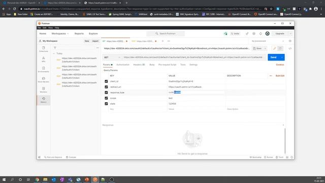Open the code snippet icon
The image size is (325, 183).
[x=290, y=48]
